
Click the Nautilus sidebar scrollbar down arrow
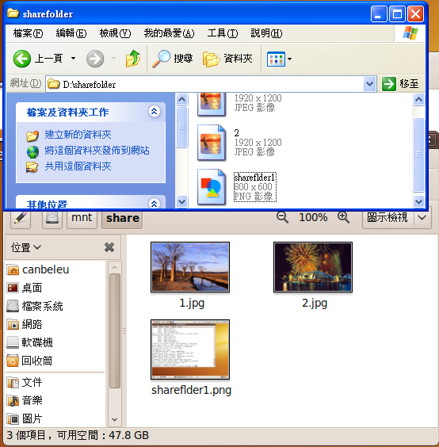click(x=115, y=419)
